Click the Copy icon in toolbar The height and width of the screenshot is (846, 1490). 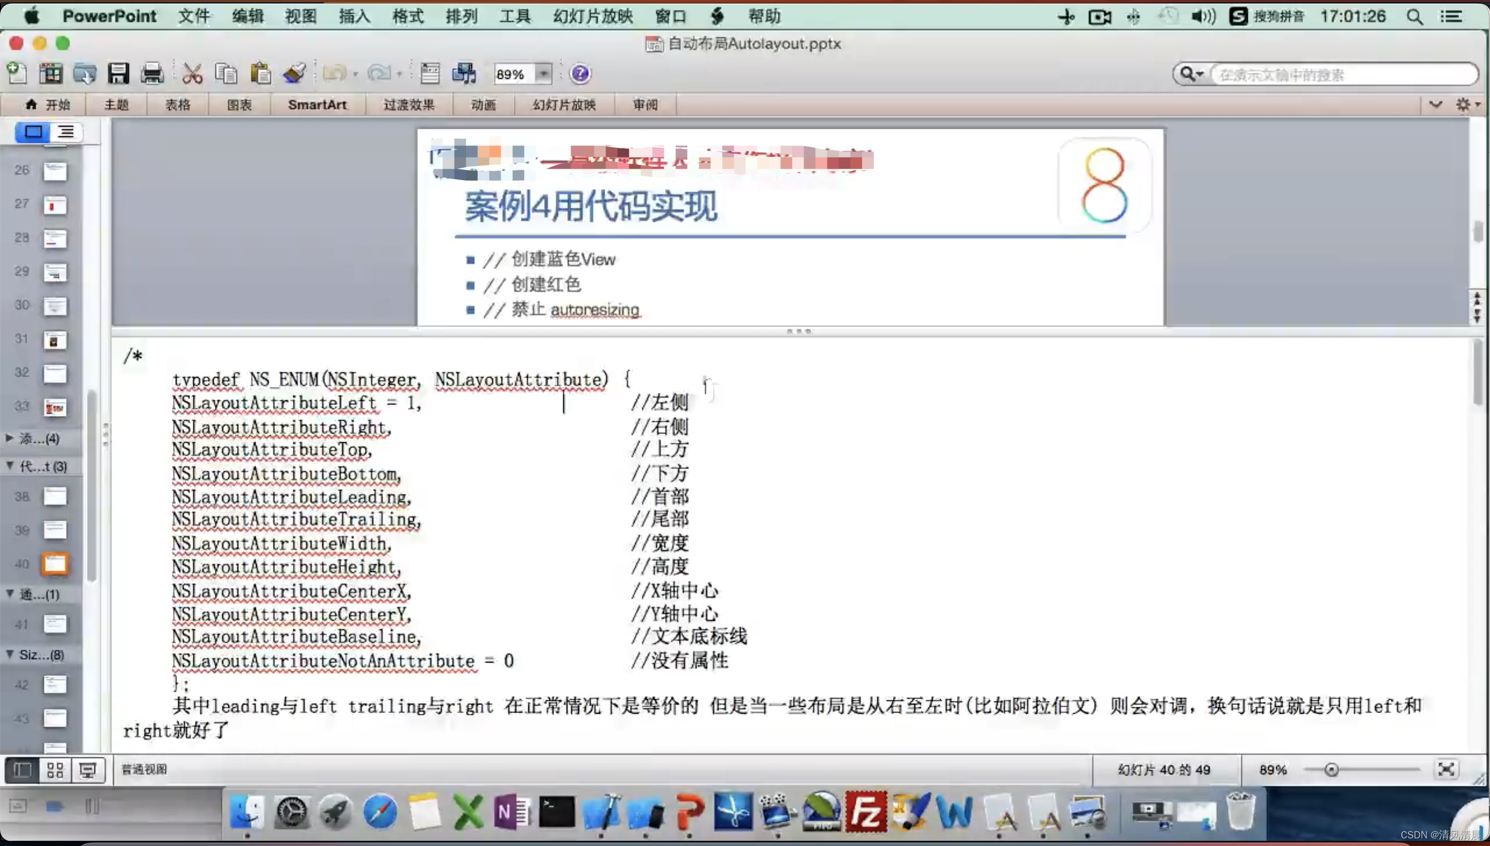click(226, 74)
